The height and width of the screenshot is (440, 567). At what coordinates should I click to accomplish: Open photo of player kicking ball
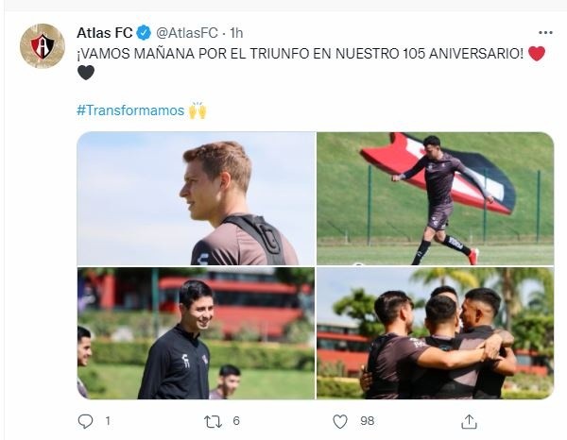pyautogui.click(x=435, y=198)
